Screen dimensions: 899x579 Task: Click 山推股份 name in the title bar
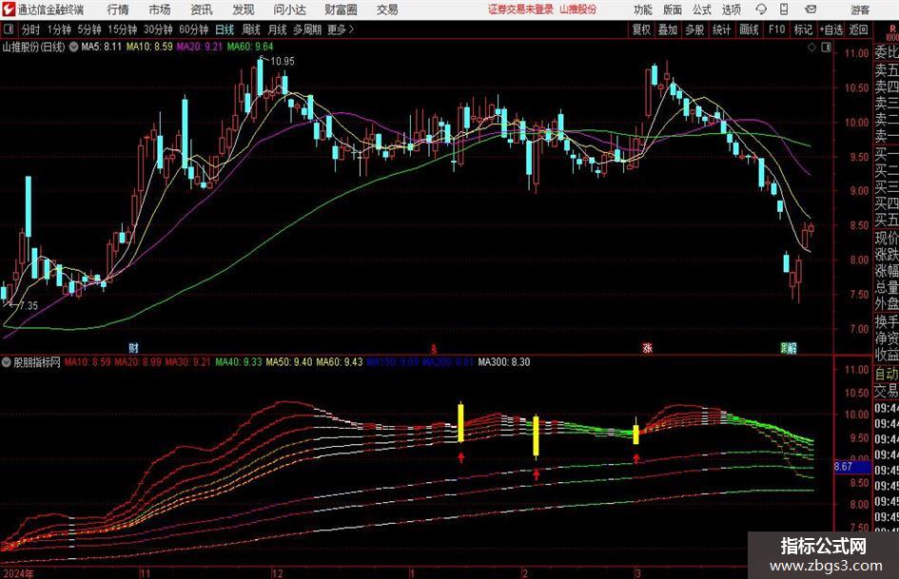click(577, 10)
